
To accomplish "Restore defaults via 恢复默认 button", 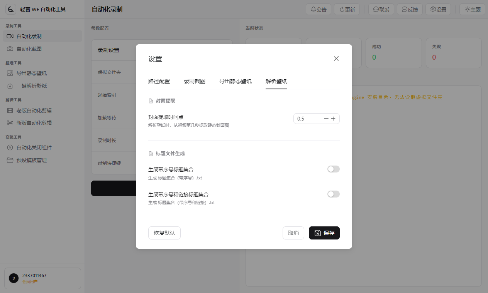I will [164, 233].
